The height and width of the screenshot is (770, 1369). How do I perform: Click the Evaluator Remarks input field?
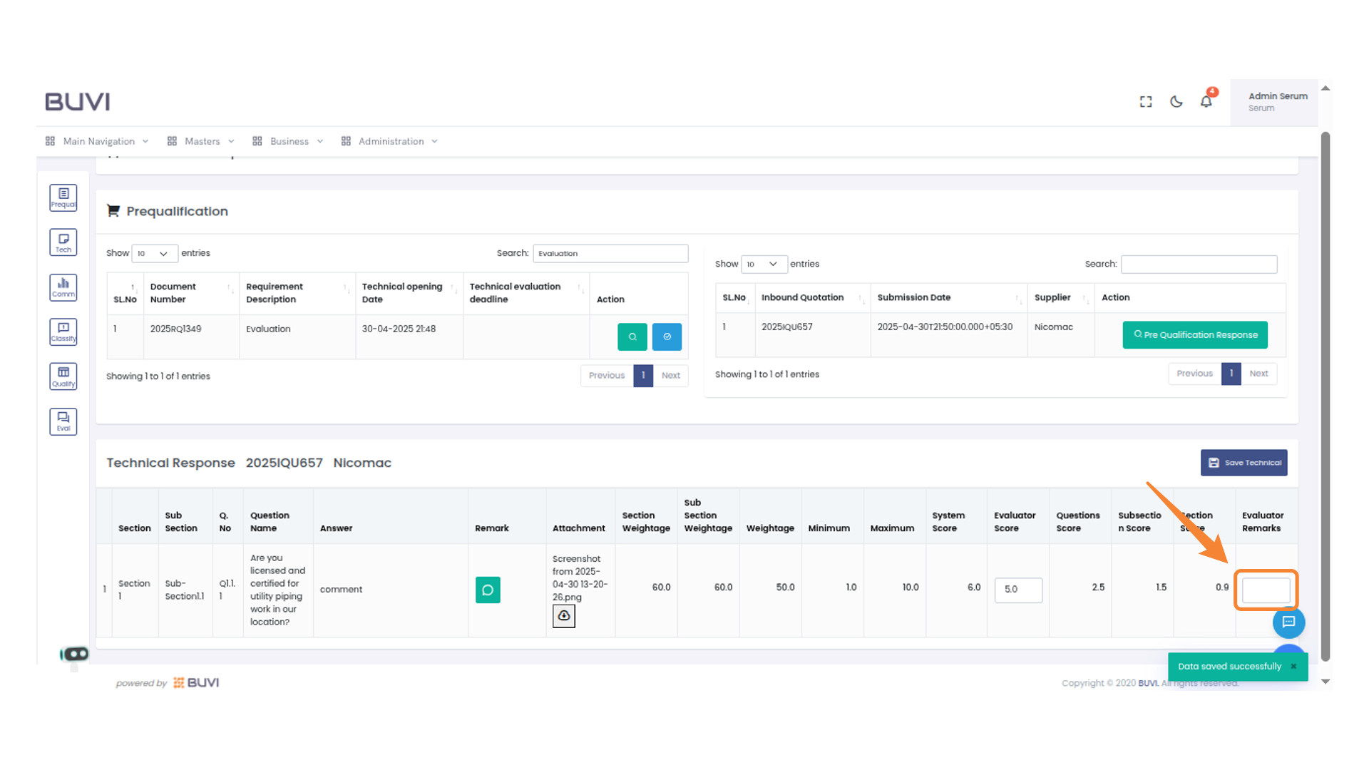point(1266,590)
